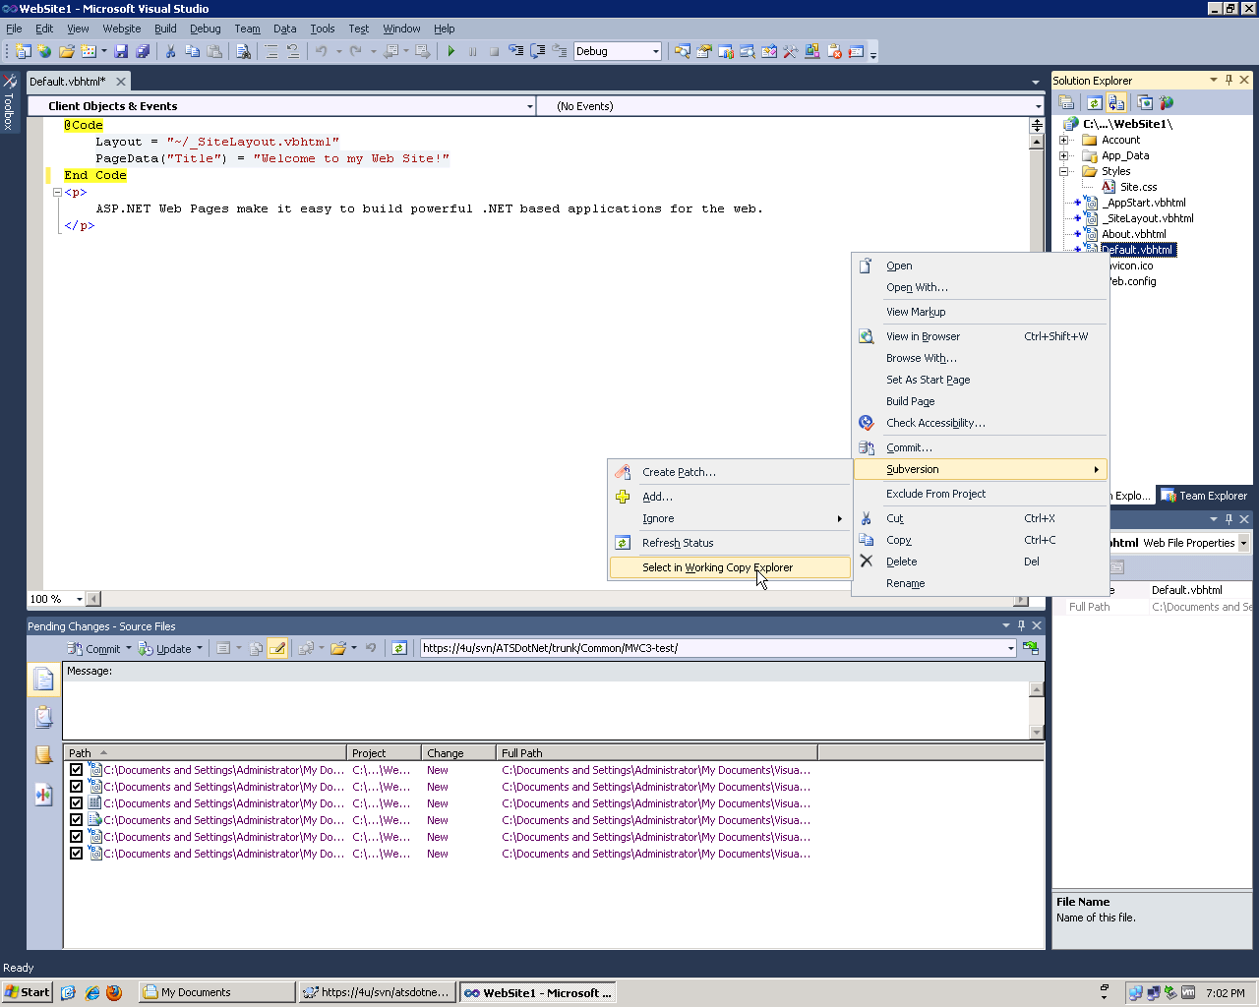This screenshot has height=1007, width=1259.
Task: Open the Website menu in menu bar
Action: click(x=122, y=29)
